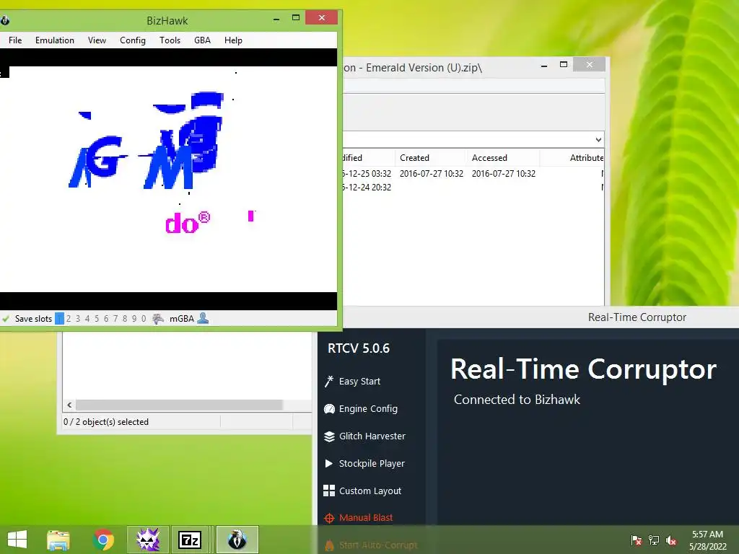
Task: Open the Tools menu
Action: [x=170, y=40]
